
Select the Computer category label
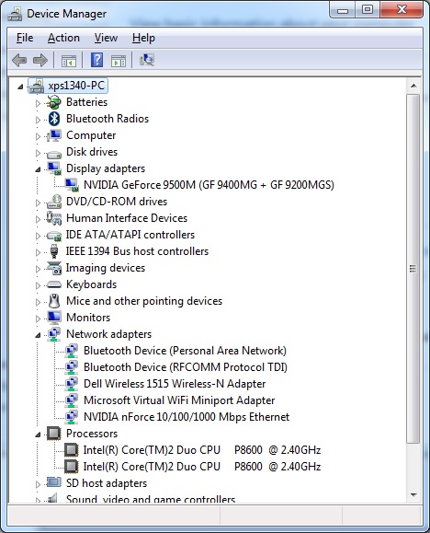(91, 135)
